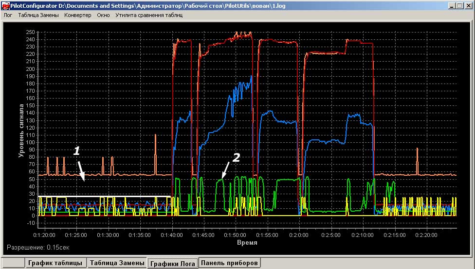Click the blank tab left of График таблицы

[x=13, y=263]
